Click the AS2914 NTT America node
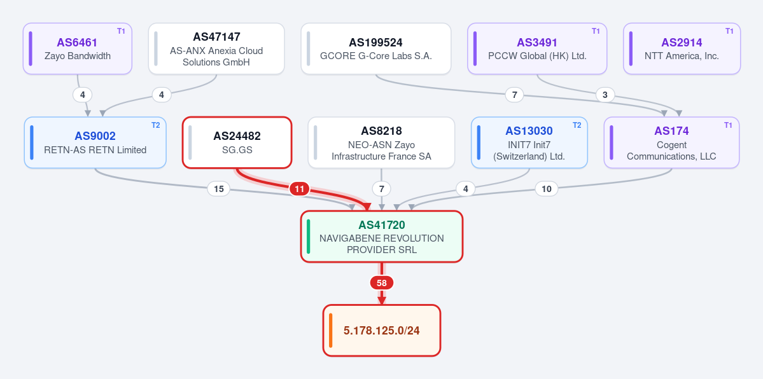The image size is (763, 379). (x=682, y=49)
